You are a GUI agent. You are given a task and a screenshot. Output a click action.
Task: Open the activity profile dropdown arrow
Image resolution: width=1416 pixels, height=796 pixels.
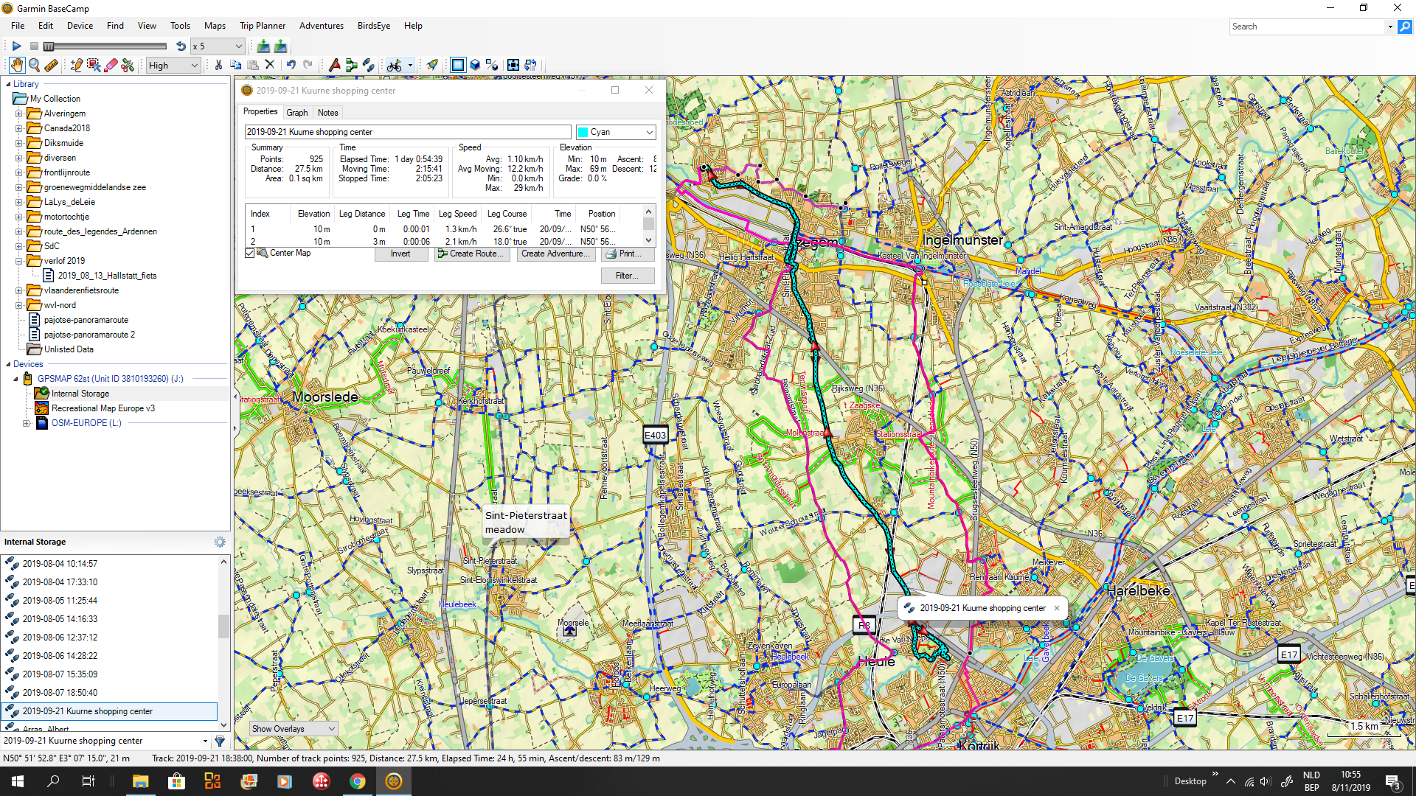[x=410, y=65]
